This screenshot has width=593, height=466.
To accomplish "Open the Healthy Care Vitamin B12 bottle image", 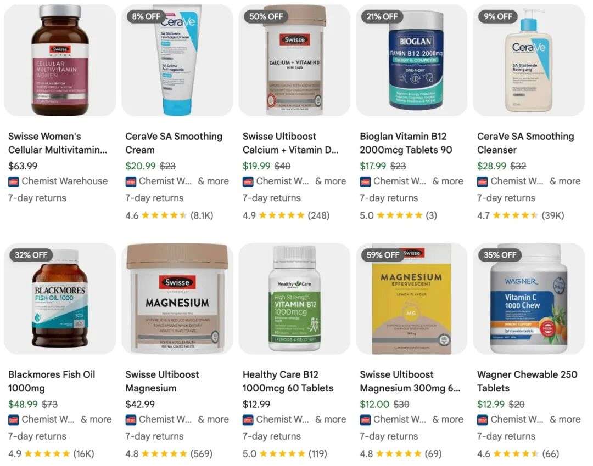I will tap(294, 299).
